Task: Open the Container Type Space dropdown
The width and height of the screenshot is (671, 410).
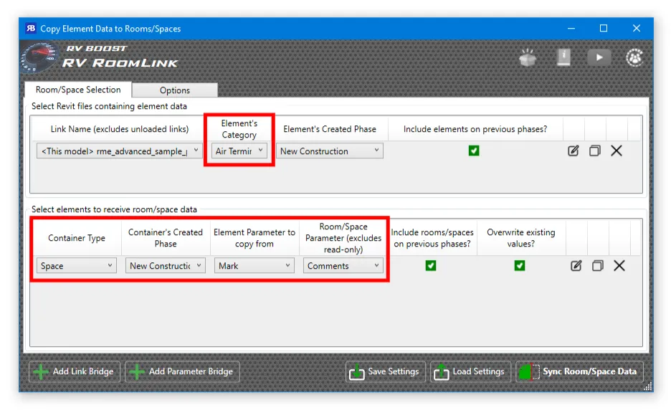Action: pos(76,266)
